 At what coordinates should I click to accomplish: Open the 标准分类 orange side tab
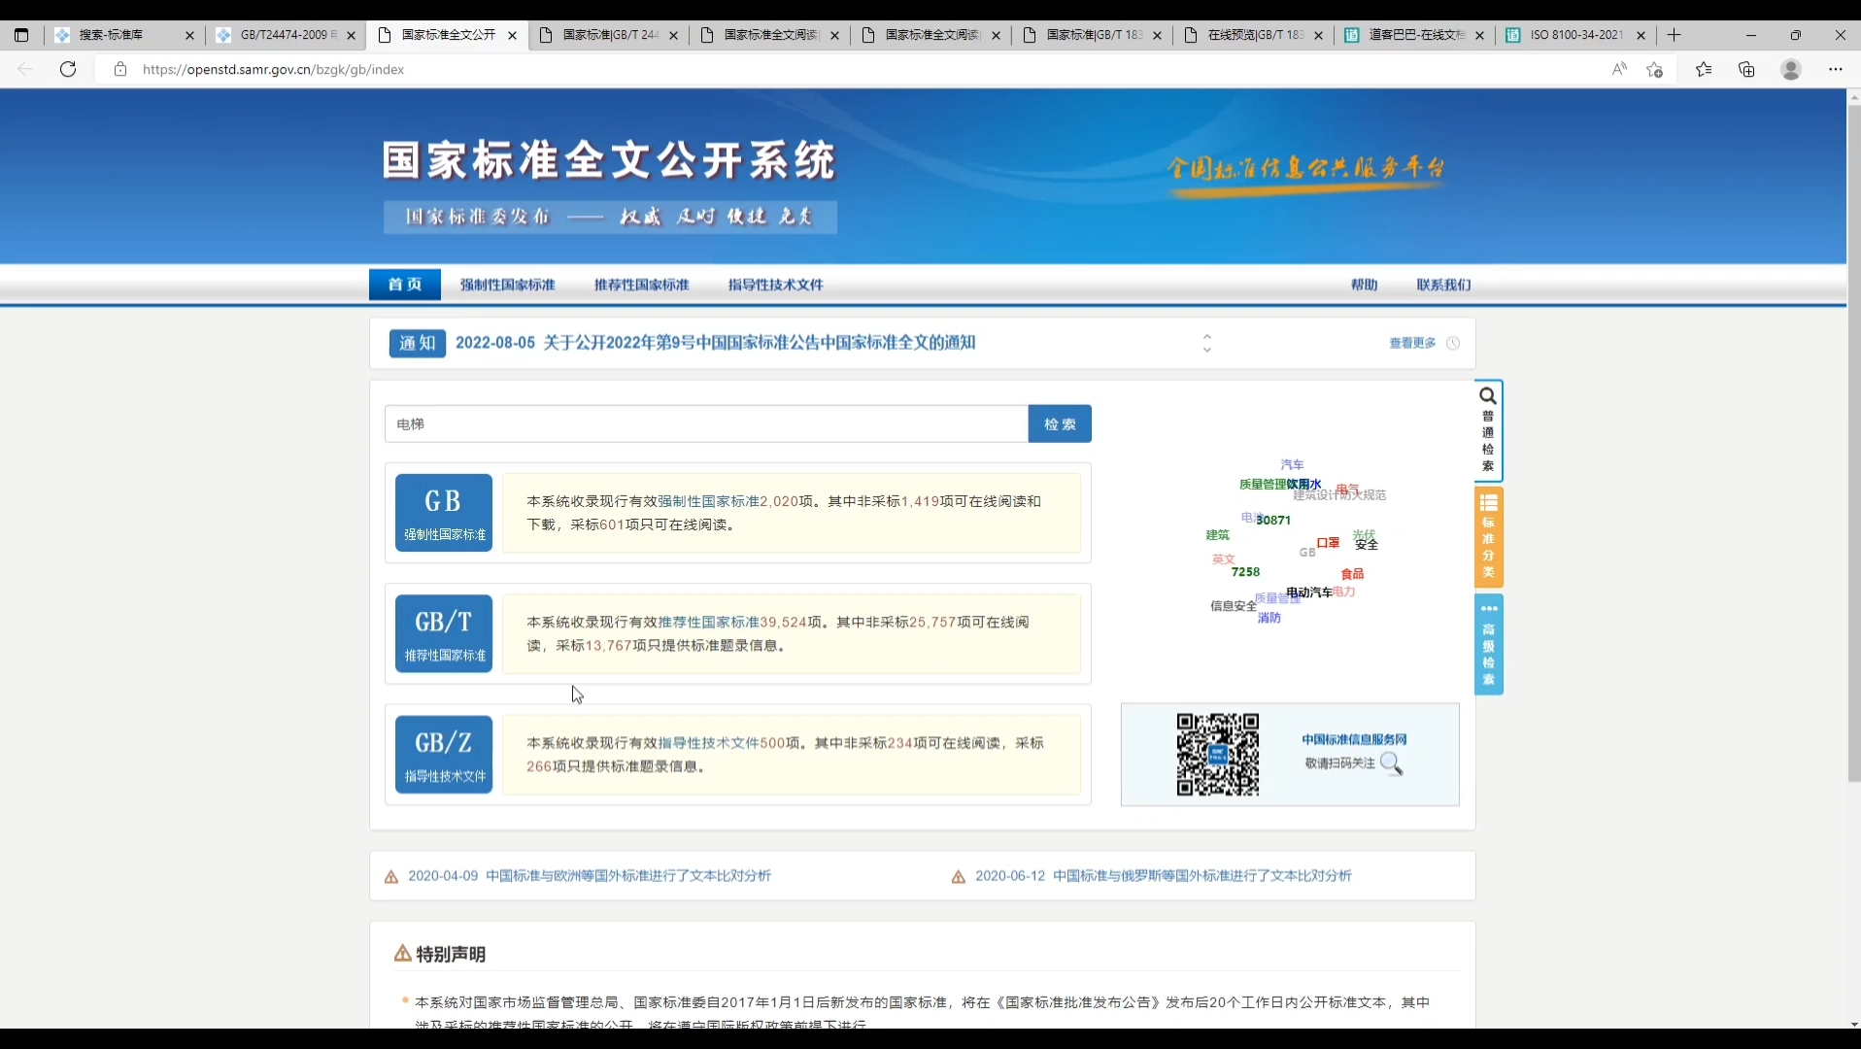(1488, 537)
